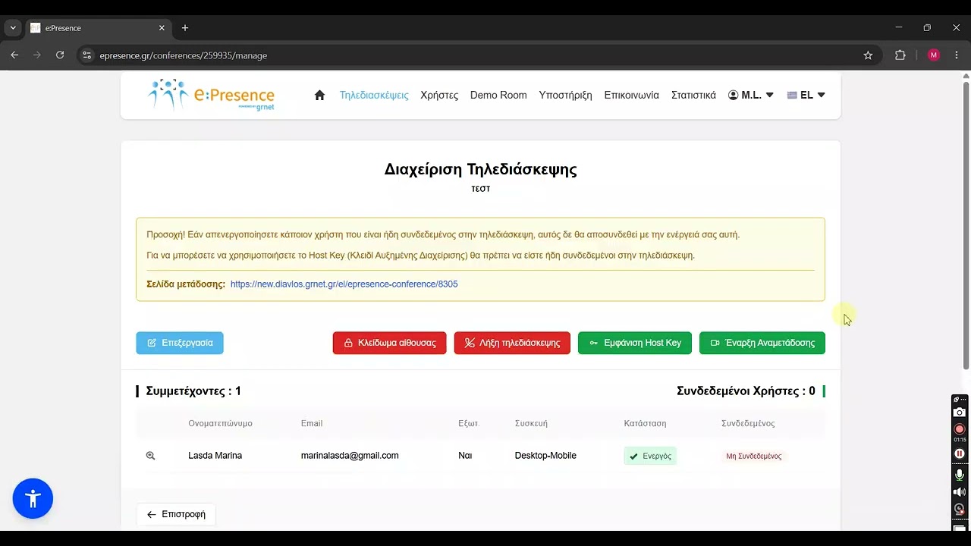
Task: Close the e:Presence tab
Action: pyautogui.click(x=162, y=28)
